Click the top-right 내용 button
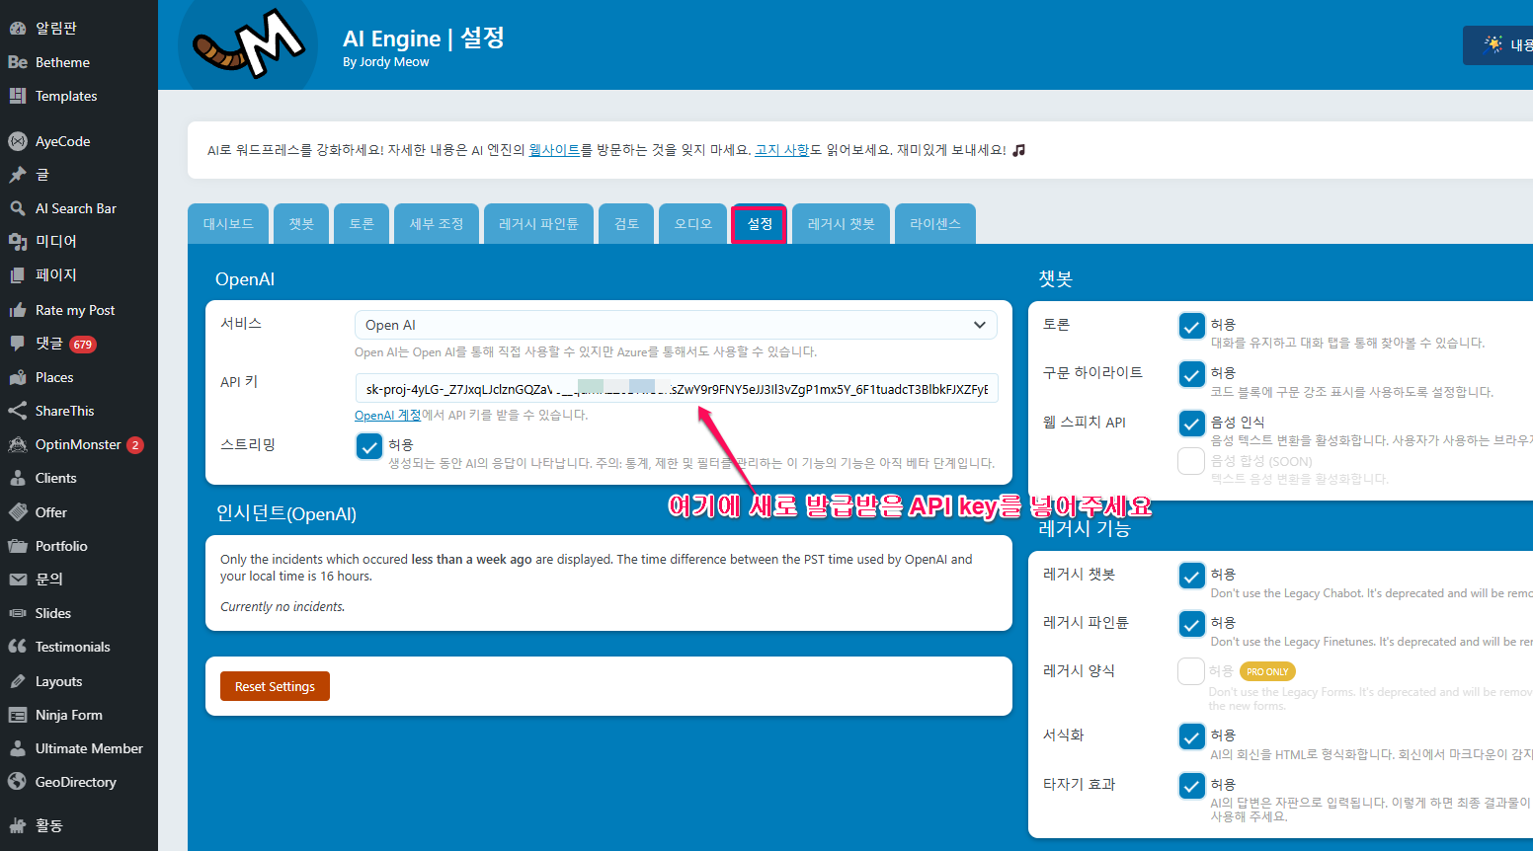Image resolution: width=1533 pixels, height=851 pixels. (x=1498, y=45)
